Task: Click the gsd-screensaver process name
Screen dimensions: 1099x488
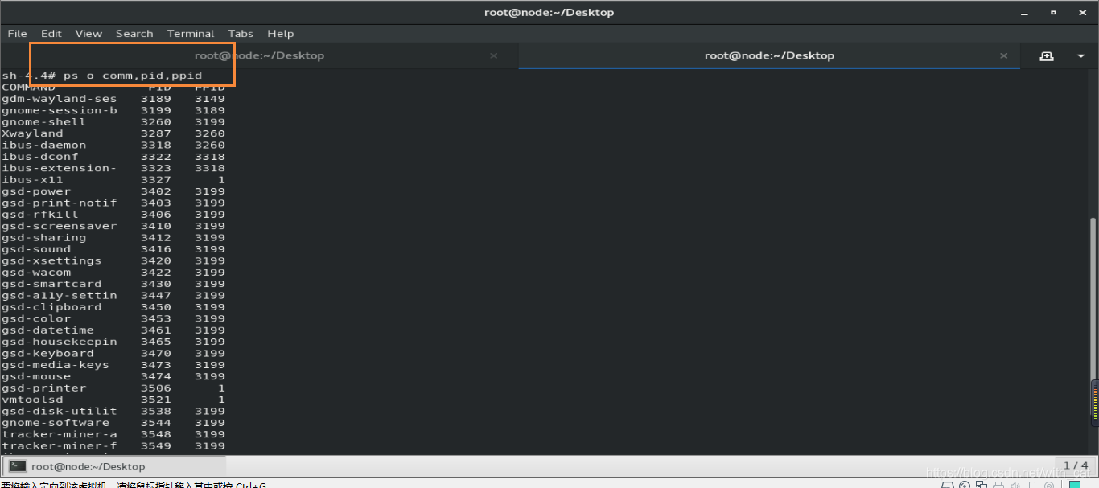Action: pyautogui.click(x=60, y=226)
